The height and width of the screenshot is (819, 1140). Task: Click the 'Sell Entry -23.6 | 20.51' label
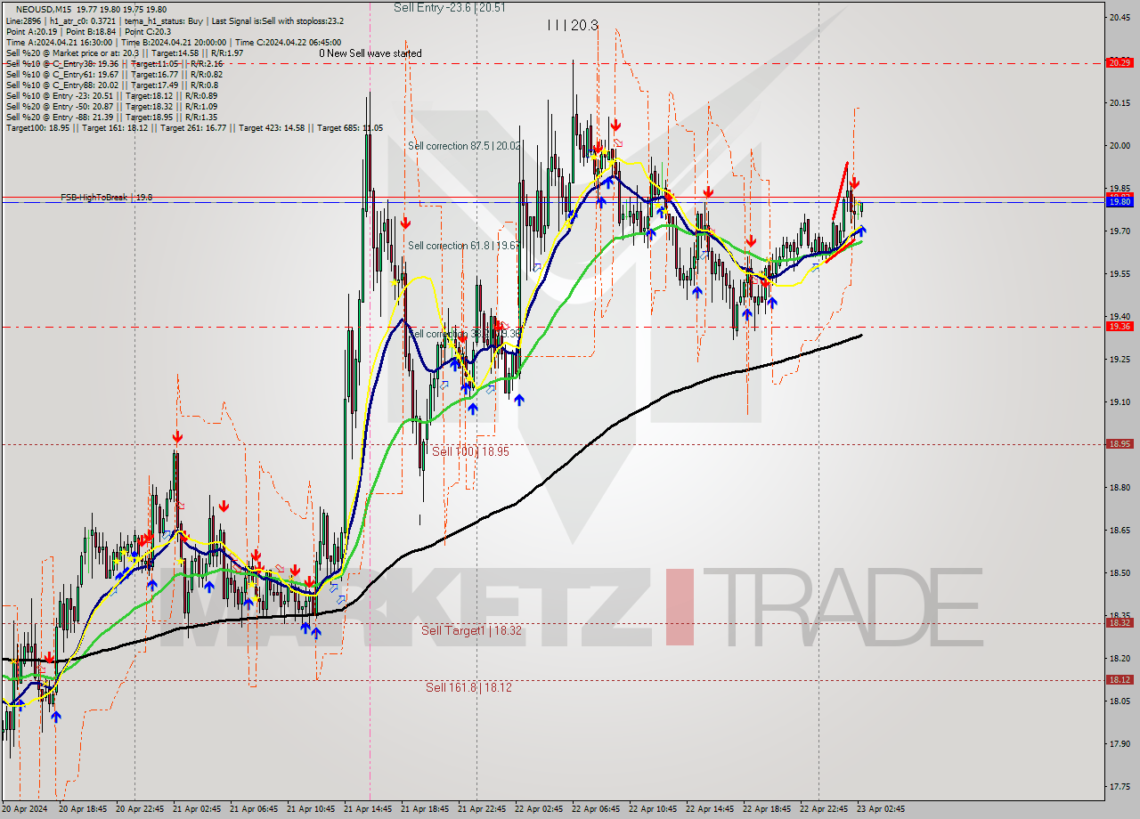[450, 7]
